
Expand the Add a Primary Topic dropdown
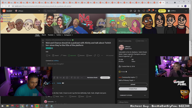click(127, 80)
